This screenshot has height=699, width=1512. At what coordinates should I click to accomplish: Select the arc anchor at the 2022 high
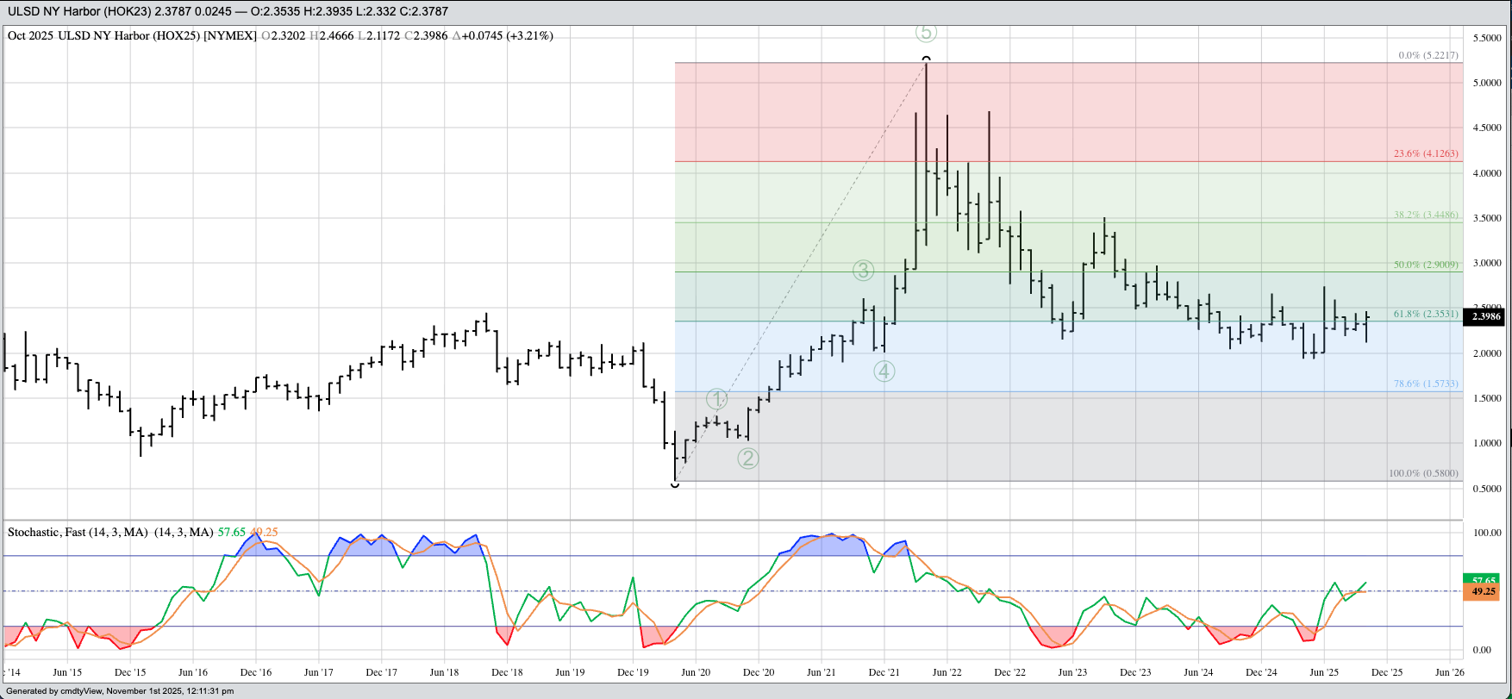(926, 59)
